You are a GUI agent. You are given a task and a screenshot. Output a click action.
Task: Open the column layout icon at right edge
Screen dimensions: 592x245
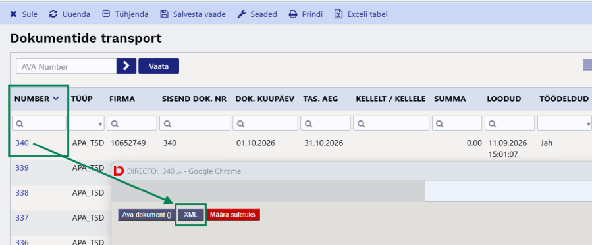(587, 65)
